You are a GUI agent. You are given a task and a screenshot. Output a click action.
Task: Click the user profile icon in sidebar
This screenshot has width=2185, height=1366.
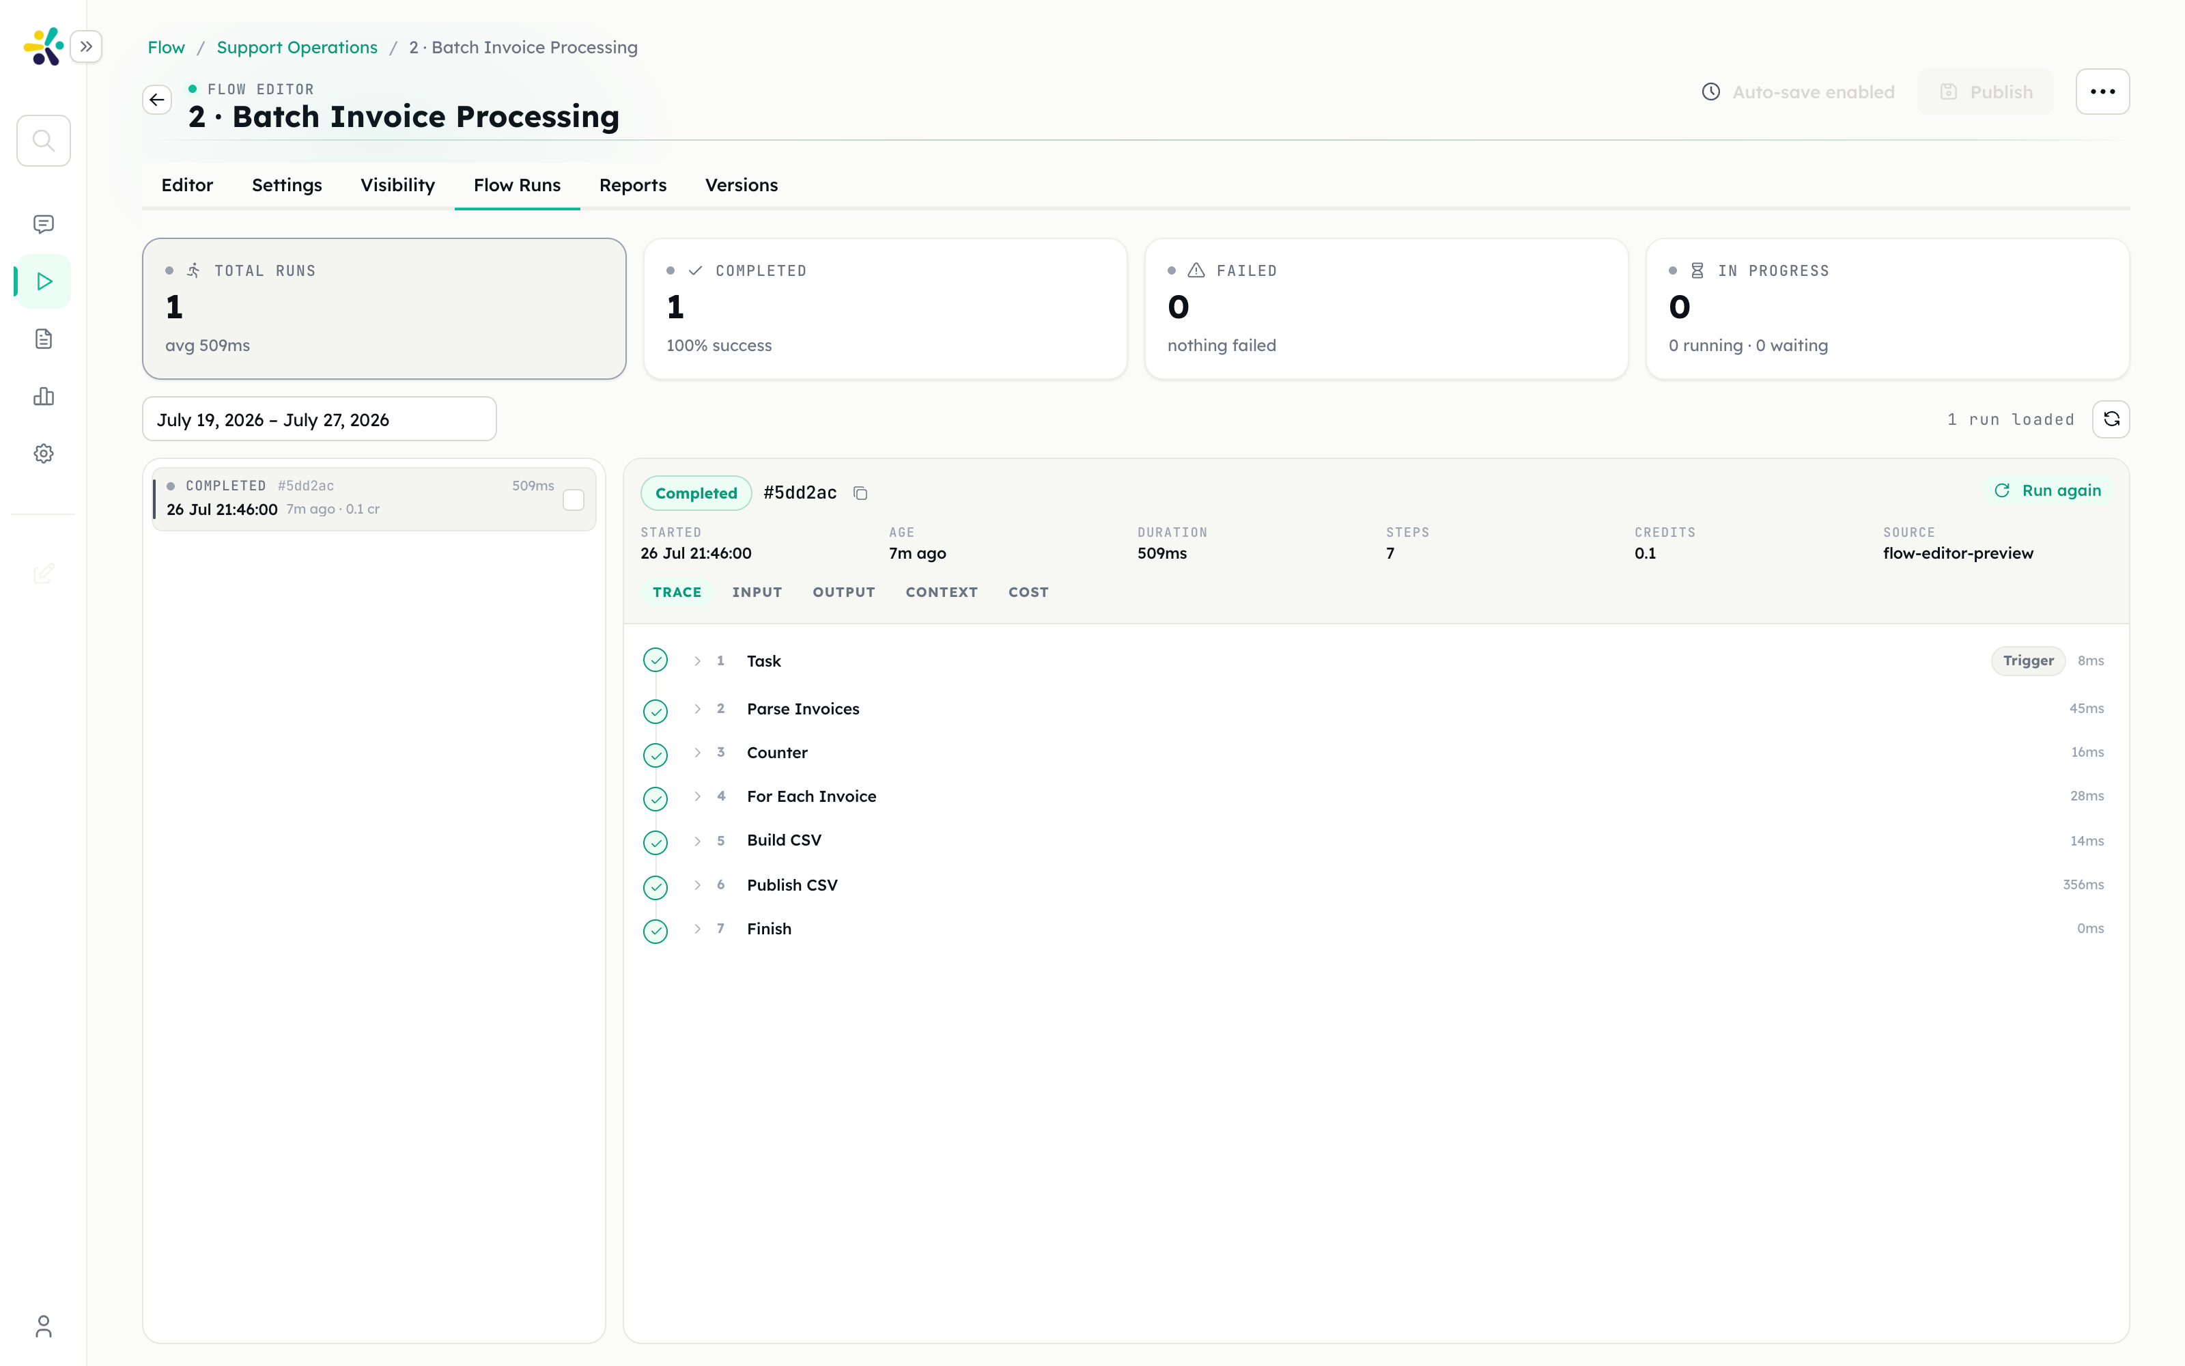point(43,1325)
